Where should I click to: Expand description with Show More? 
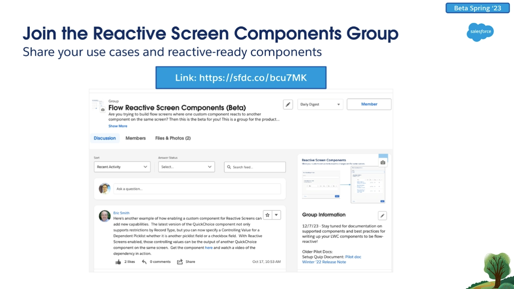[118, 126]
